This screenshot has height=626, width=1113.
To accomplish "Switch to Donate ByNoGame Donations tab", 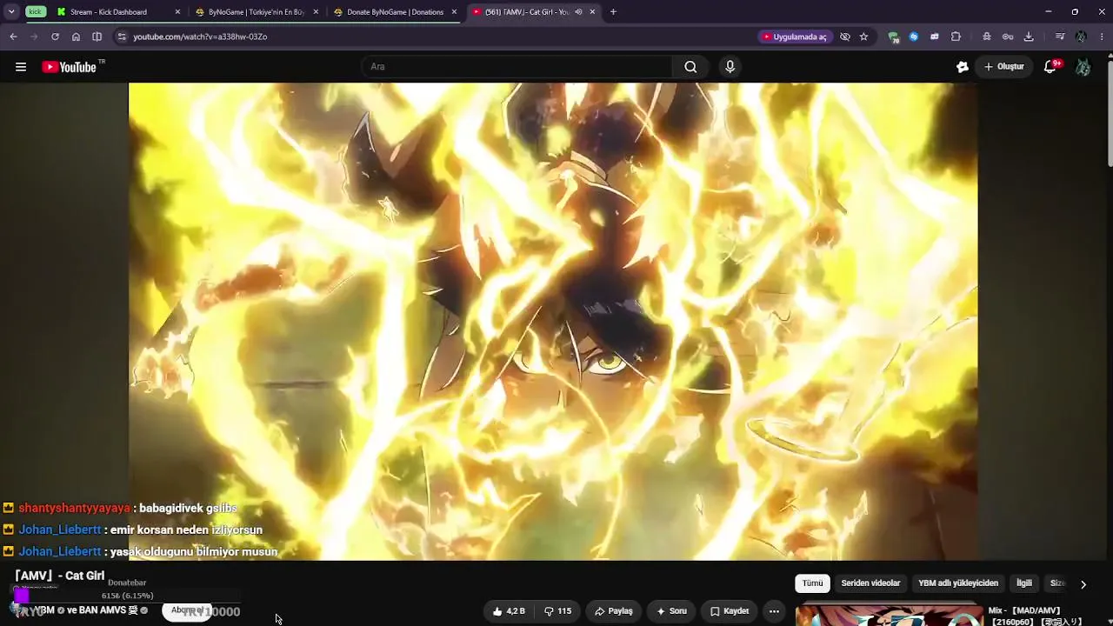I will point(395,12).
